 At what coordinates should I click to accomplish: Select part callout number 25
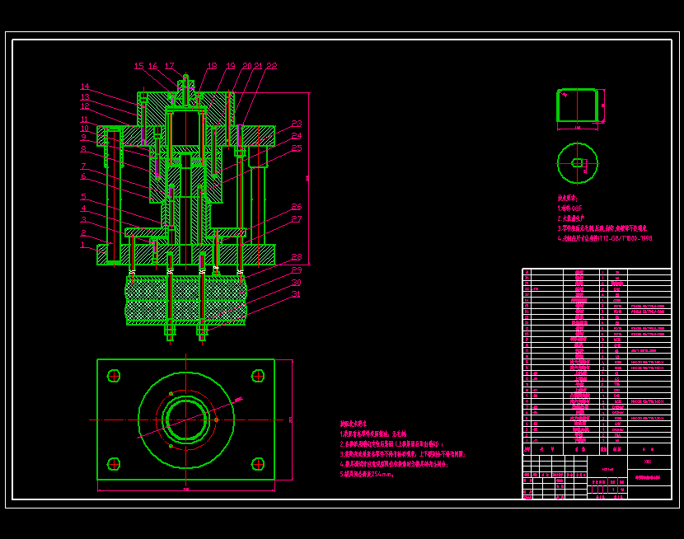[x=297, y=148]
